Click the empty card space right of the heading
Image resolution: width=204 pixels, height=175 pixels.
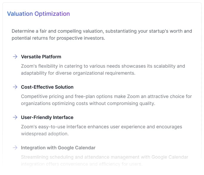pos(137,14)
